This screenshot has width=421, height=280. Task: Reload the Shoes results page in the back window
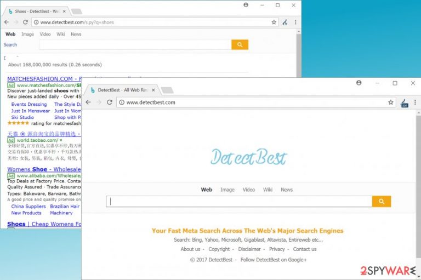(25, 22)
